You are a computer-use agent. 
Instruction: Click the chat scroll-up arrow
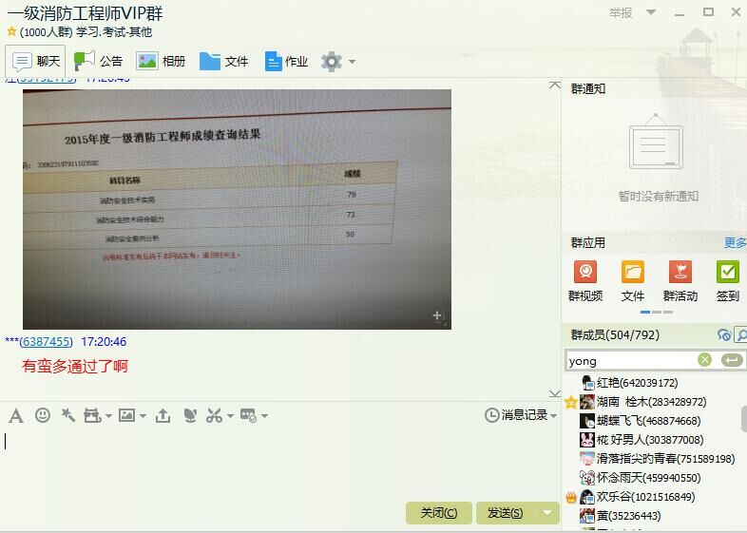(554, 85)
